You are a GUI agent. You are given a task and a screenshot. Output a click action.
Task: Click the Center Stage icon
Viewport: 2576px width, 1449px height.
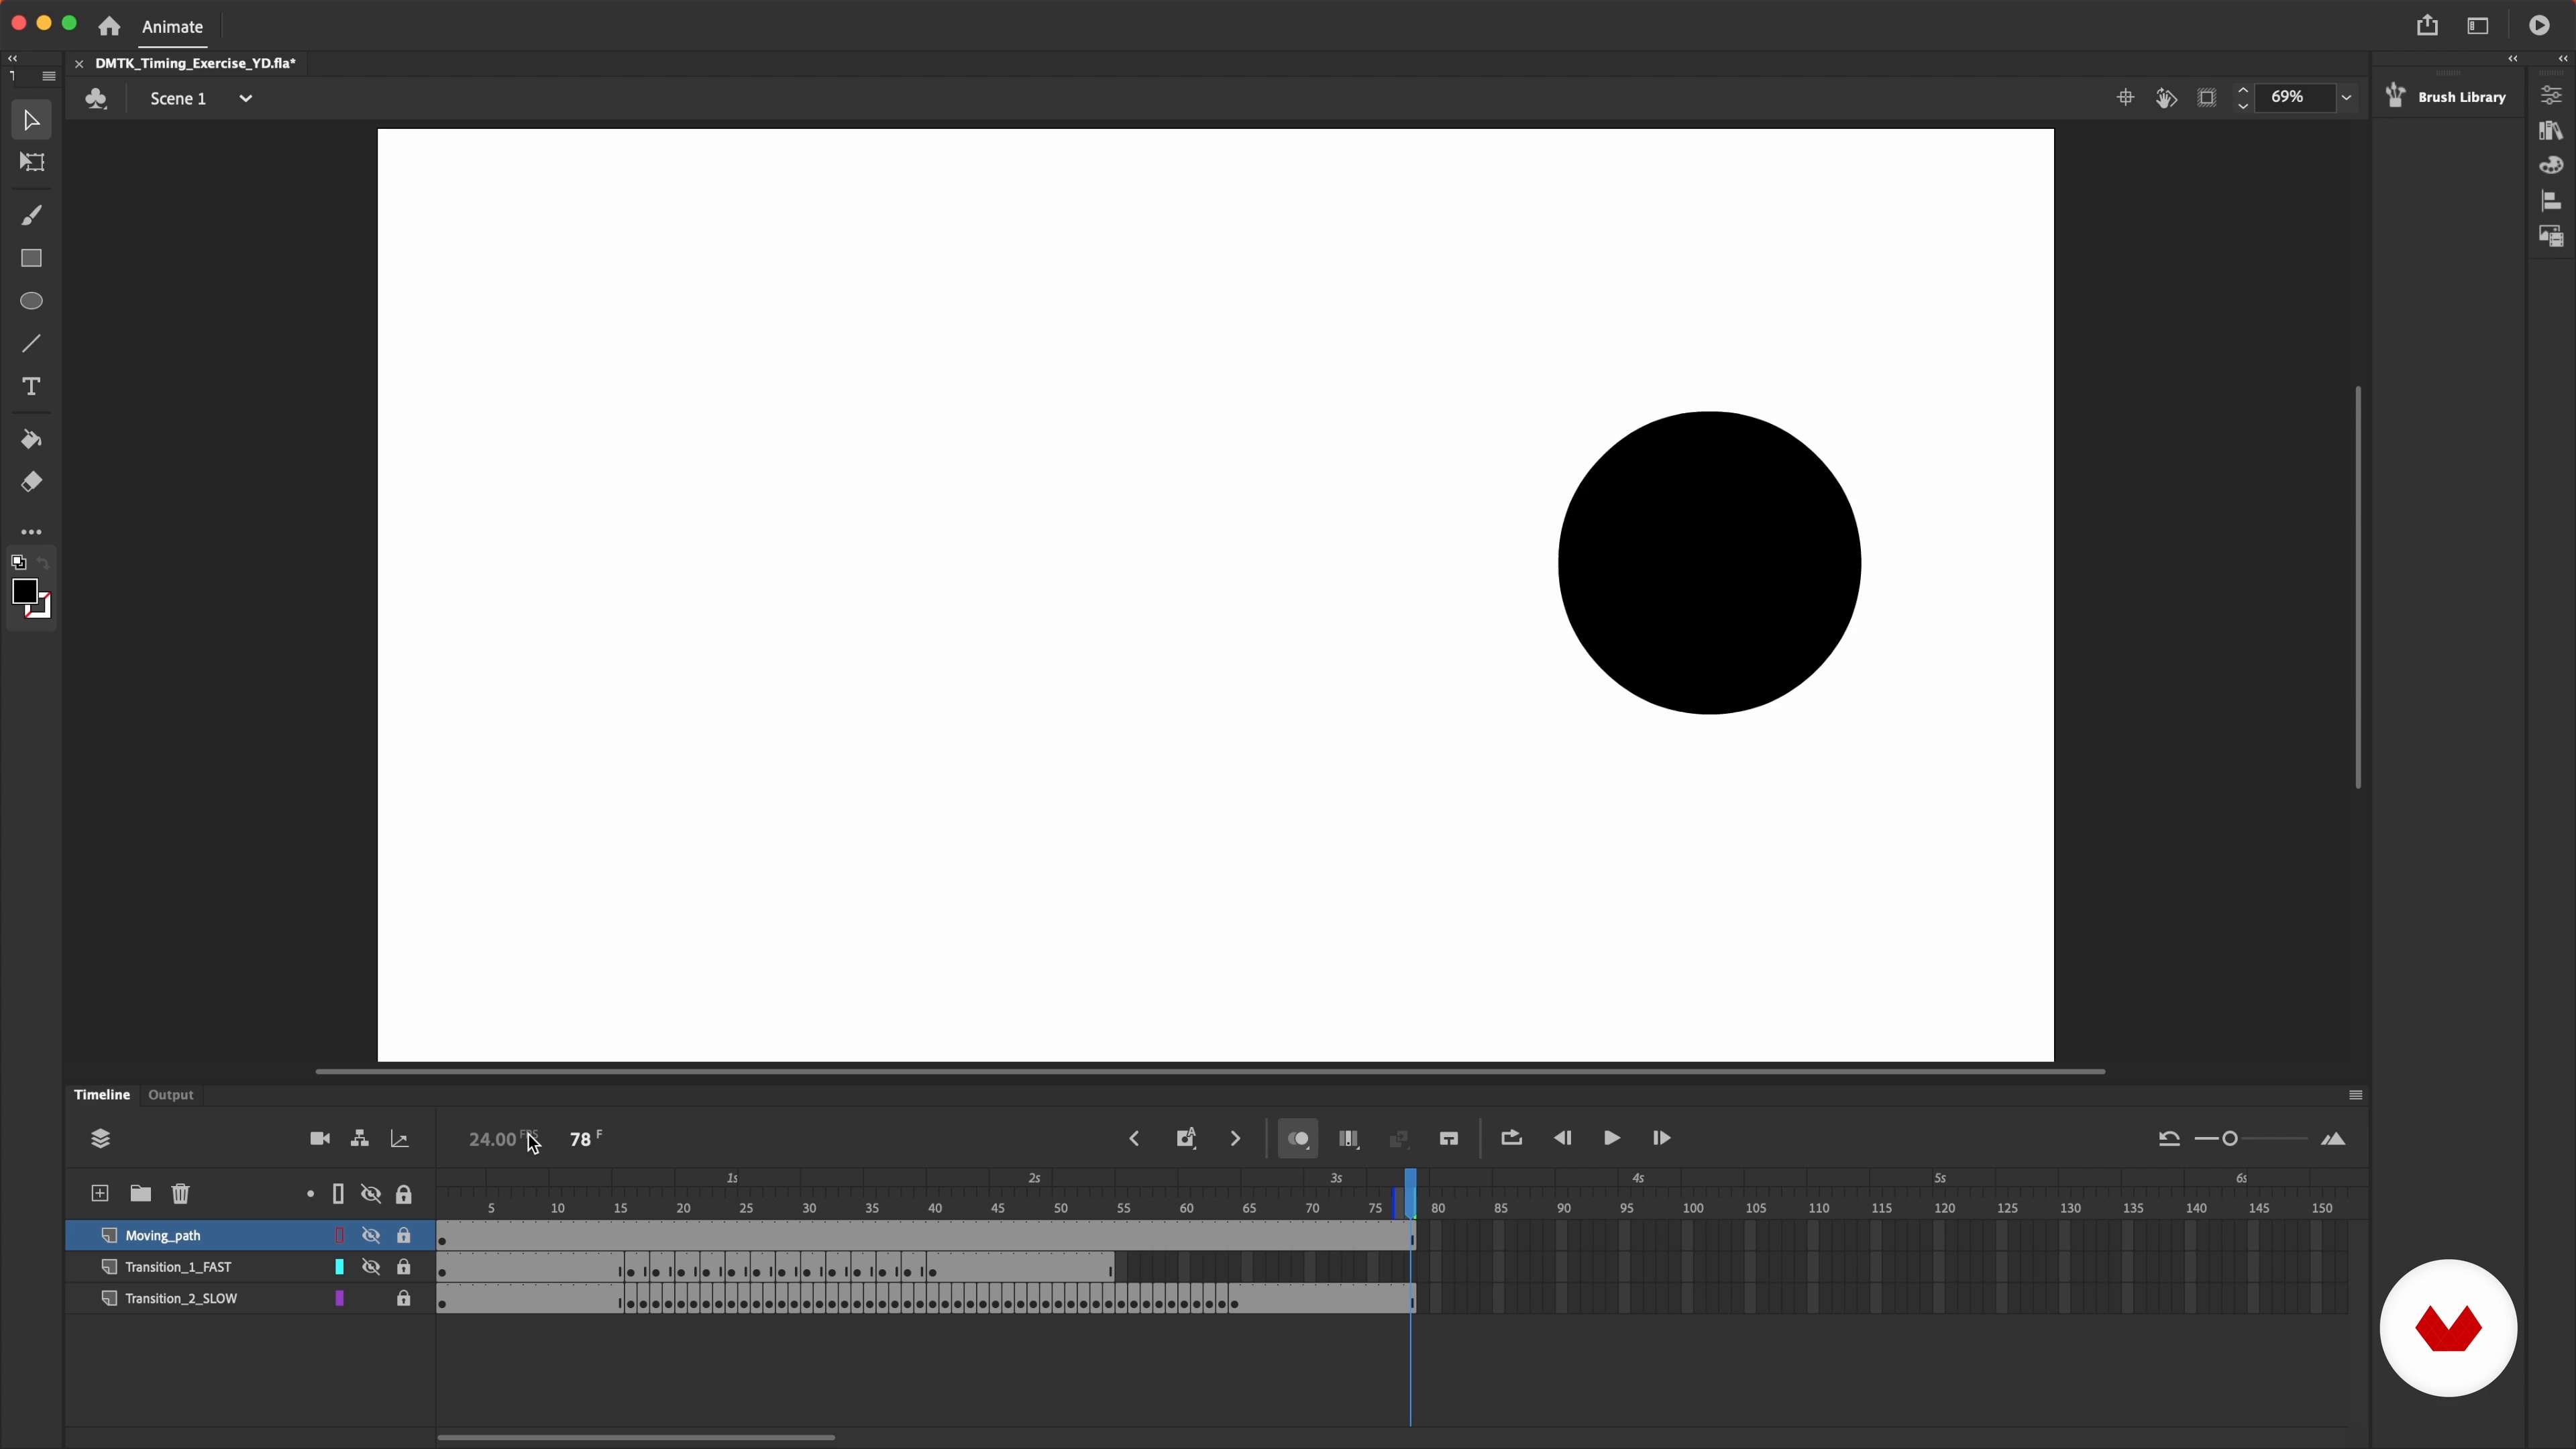point(2125,97)
